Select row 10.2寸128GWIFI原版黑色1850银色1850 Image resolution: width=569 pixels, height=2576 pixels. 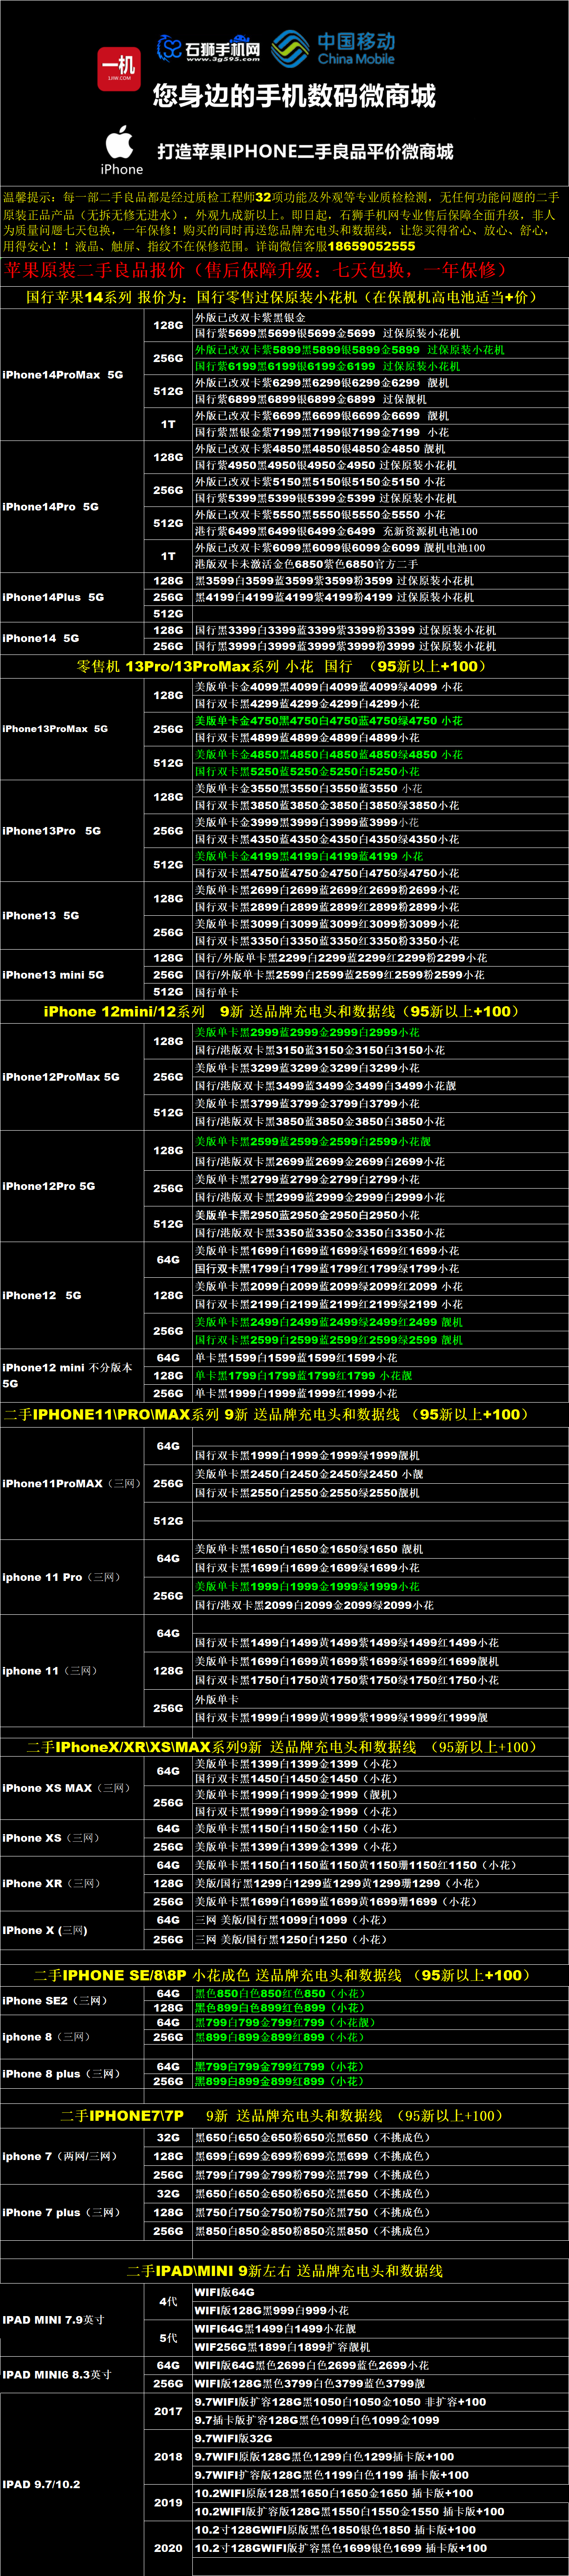click(x=379, y=2529)
